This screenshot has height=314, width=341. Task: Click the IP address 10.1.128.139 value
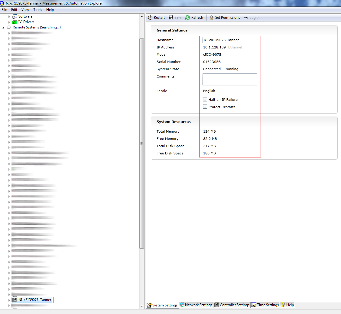[214, 47]
